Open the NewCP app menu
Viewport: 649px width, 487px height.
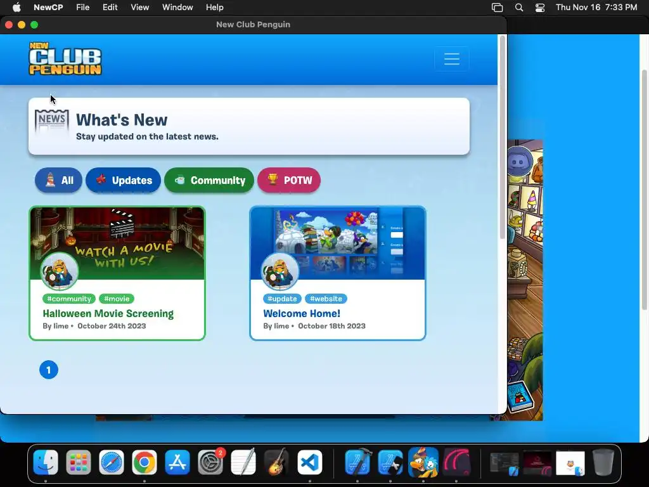pos(48,7)
